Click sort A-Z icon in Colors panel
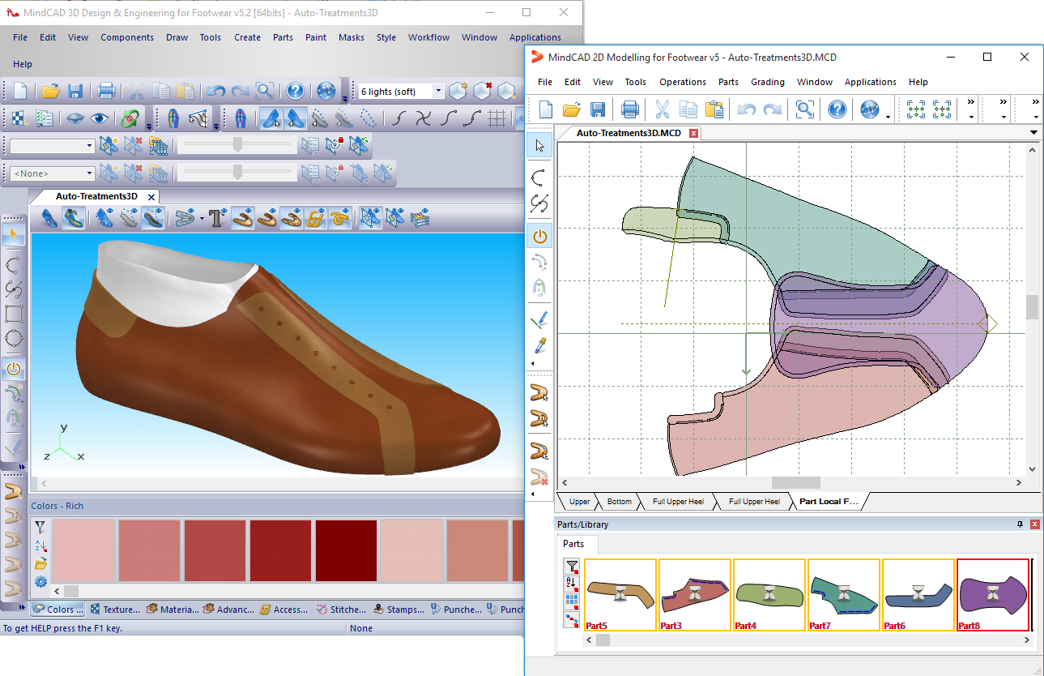This screenshot has width=1044, height=676. point(40,546)
